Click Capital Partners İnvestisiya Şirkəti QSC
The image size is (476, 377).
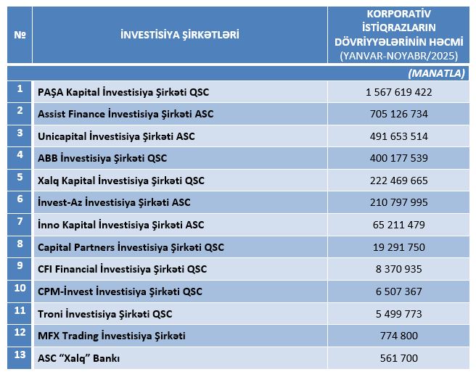(x=131, y=247)
